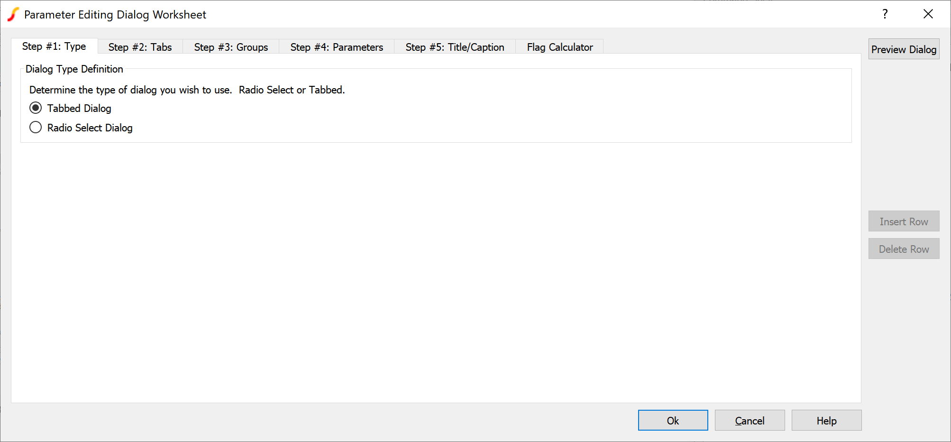Click the Dialog Type Definition group heading

click(x=74, y=69)
